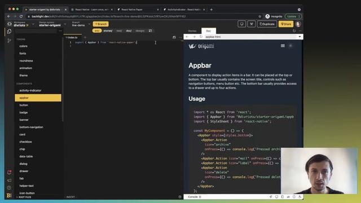This screenshot has height=203, width=361.
Task: Select the test/ folder tab
Action: coord(119,30)
